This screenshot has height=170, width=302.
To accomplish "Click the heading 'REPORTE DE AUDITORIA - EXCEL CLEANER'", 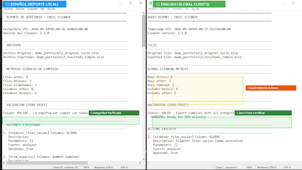I will (x=38, y=17).
